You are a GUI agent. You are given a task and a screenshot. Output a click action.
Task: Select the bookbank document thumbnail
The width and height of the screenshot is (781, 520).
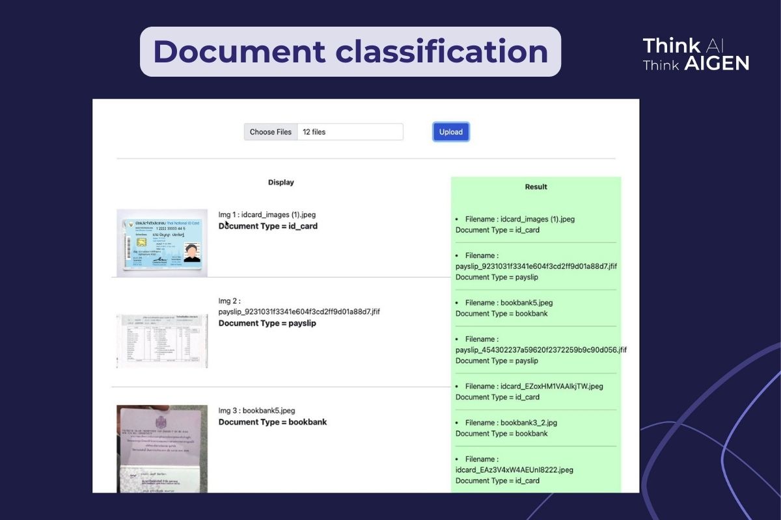(x=161, y=448)
